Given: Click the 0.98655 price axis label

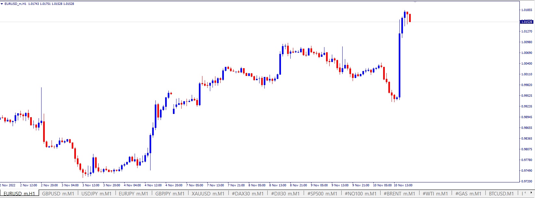Looking at the screenshot, I should point(527,128).
